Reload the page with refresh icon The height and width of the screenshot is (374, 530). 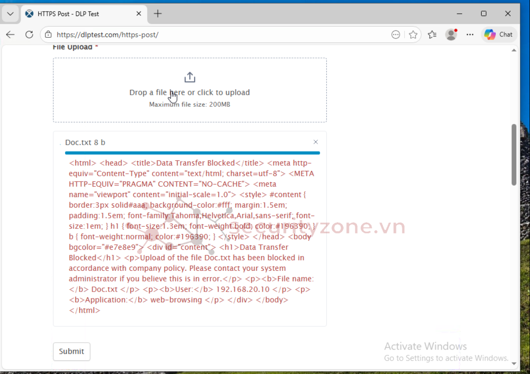pos(29,35)
